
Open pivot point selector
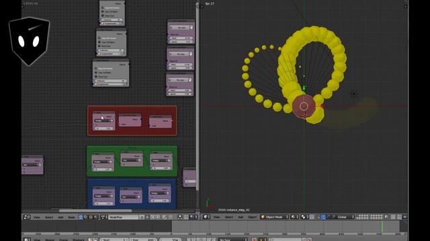pyautogui.click(x=304, y=217)
